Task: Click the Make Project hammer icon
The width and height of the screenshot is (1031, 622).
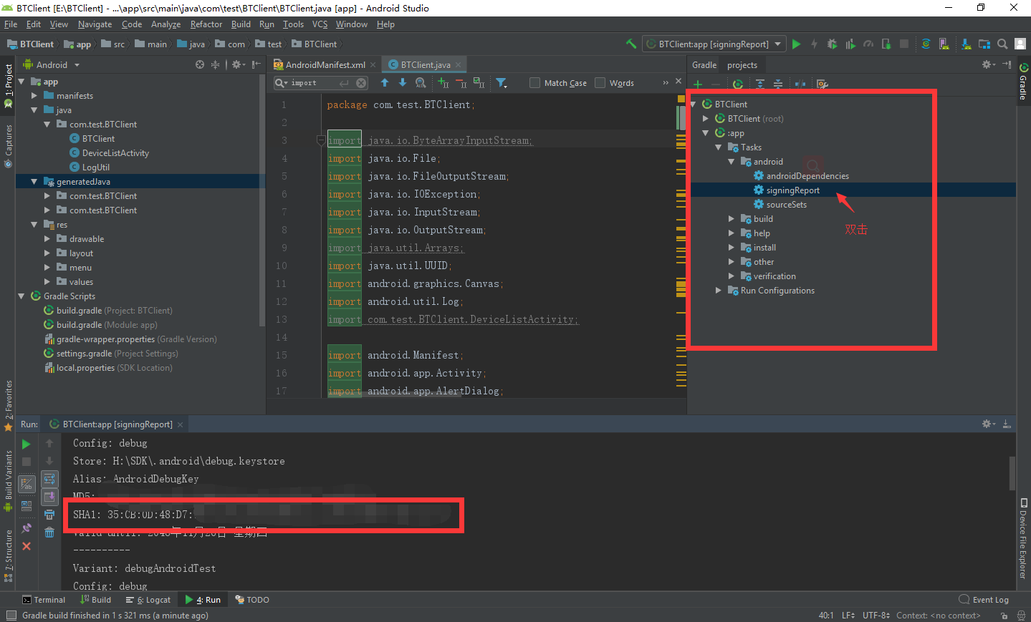Action: click(x=631, y=44)
